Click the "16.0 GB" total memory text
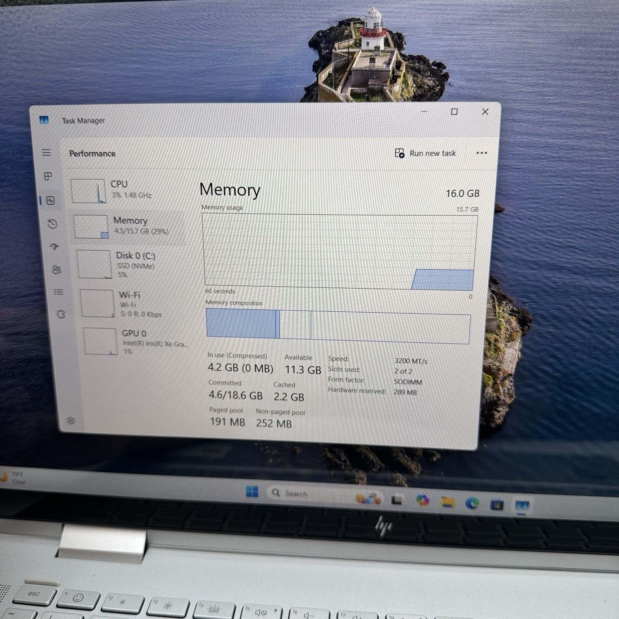 (x=463, y=193)
